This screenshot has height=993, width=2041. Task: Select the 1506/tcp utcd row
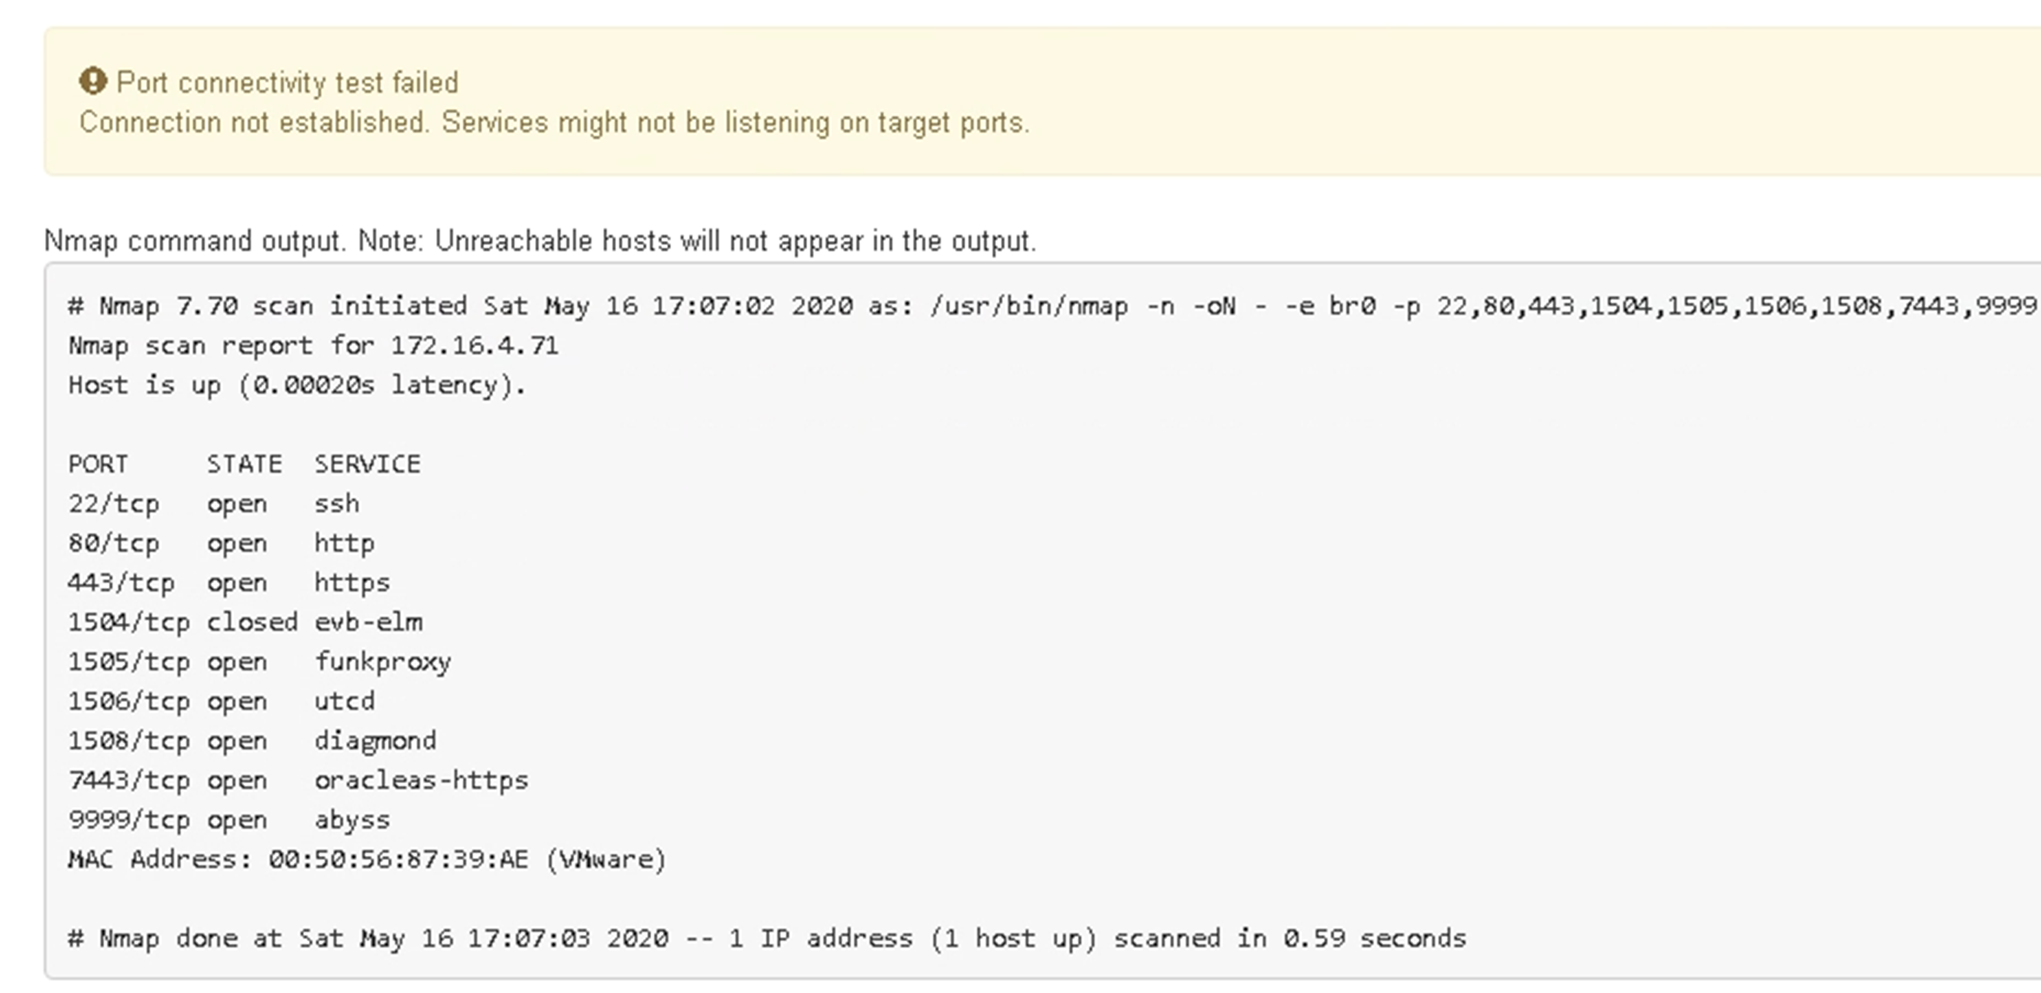pos(221,702)
